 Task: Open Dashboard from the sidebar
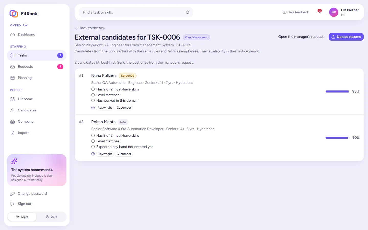coord(37,34)
